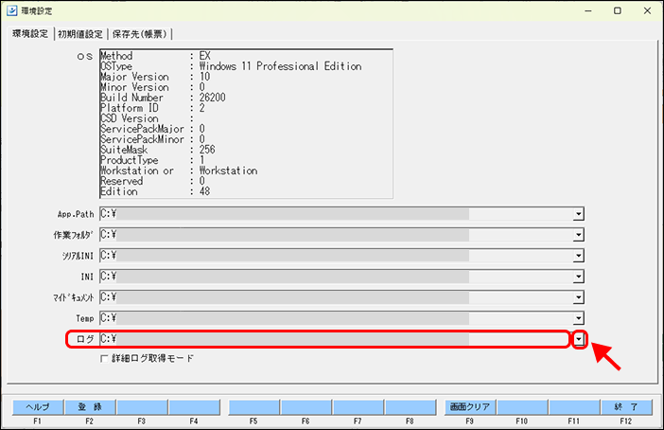
Task: Close the 環境設定 window
Action: pyautogui.click(x=648, y=10)
